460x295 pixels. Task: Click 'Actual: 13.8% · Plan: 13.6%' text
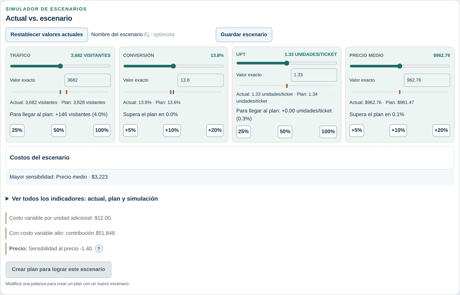152,102
